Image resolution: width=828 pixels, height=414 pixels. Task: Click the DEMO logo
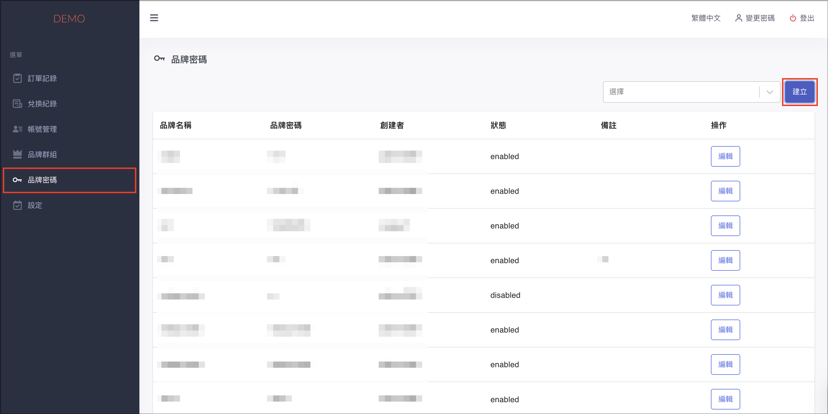click(69, 19)
